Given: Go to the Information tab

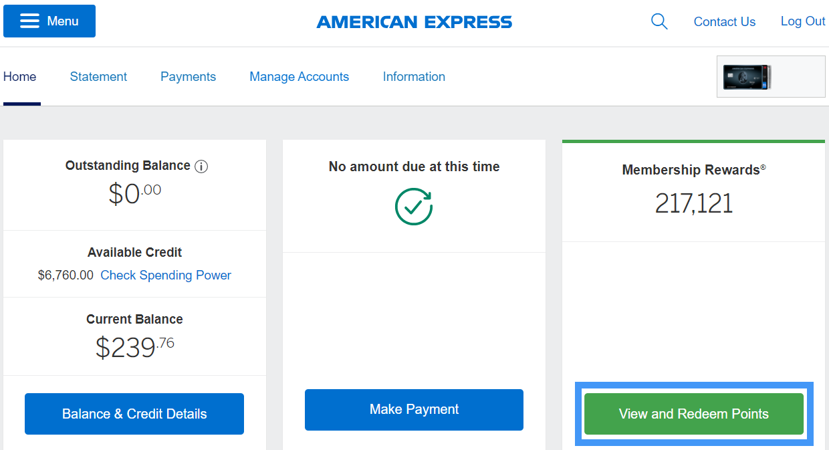Looking at the screenshot, I should pos(414,77).
